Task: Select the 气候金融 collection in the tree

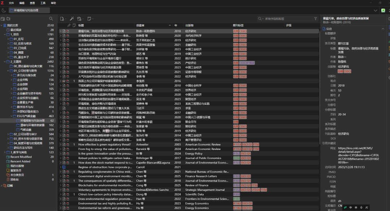Action: (26, 130)
